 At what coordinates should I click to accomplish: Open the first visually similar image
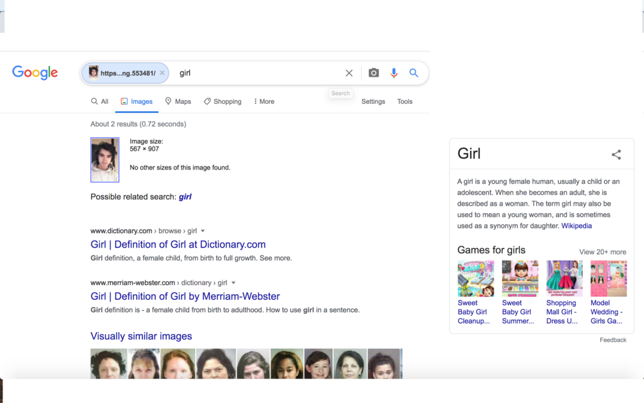(109, 364)
